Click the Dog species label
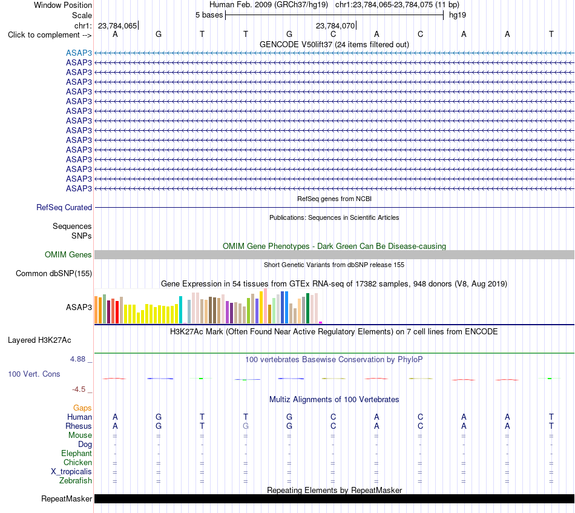The width and height of the screenshot is (575, 513). [85, 445]
